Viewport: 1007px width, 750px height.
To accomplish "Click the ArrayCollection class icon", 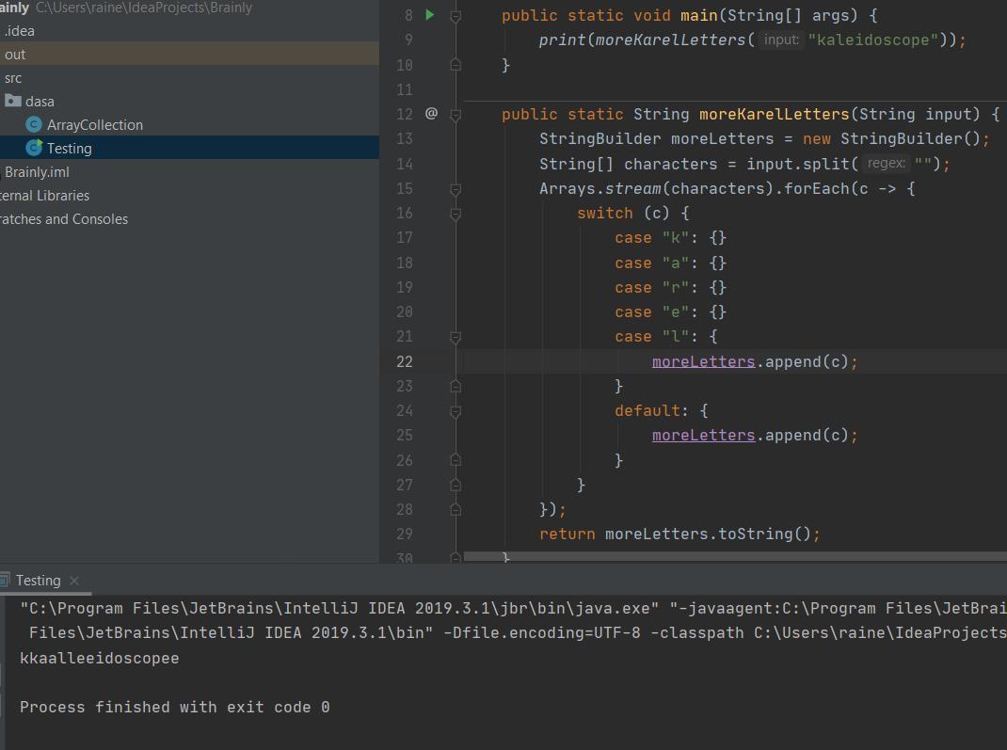I will tap(34, 124).
